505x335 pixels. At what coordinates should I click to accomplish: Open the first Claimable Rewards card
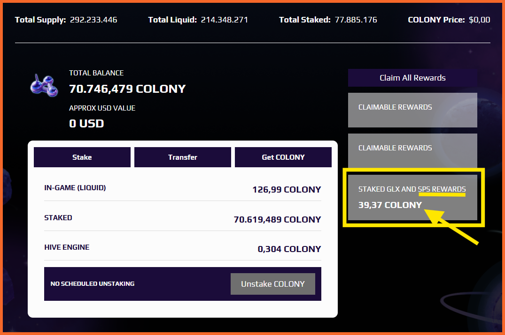coord(412,110)
